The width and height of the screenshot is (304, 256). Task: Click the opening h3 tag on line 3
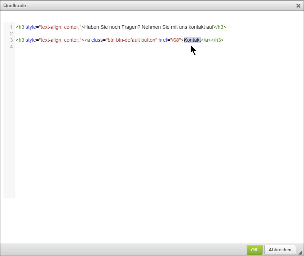click(20, 40)
